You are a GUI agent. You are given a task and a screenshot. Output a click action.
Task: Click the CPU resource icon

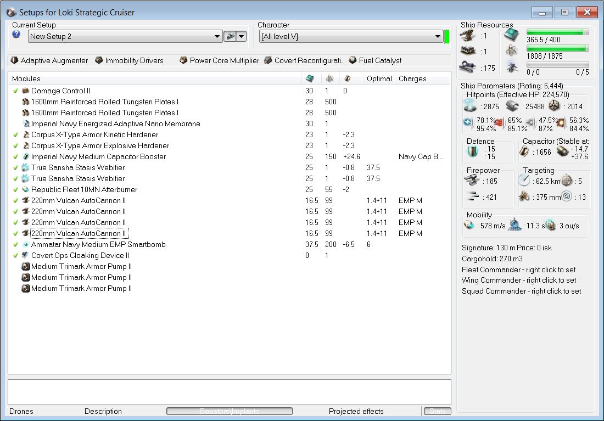coord(511,35)
